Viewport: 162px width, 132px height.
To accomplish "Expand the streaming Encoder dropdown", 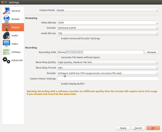I will 107,28.
